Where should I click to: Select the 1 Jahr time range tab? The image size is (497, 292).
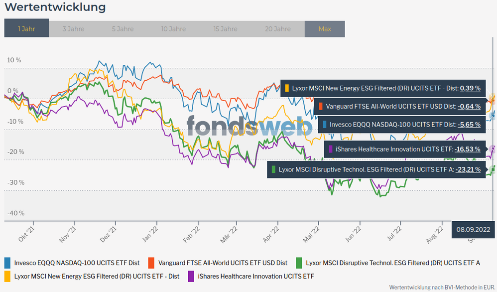(x=26, y=29)
